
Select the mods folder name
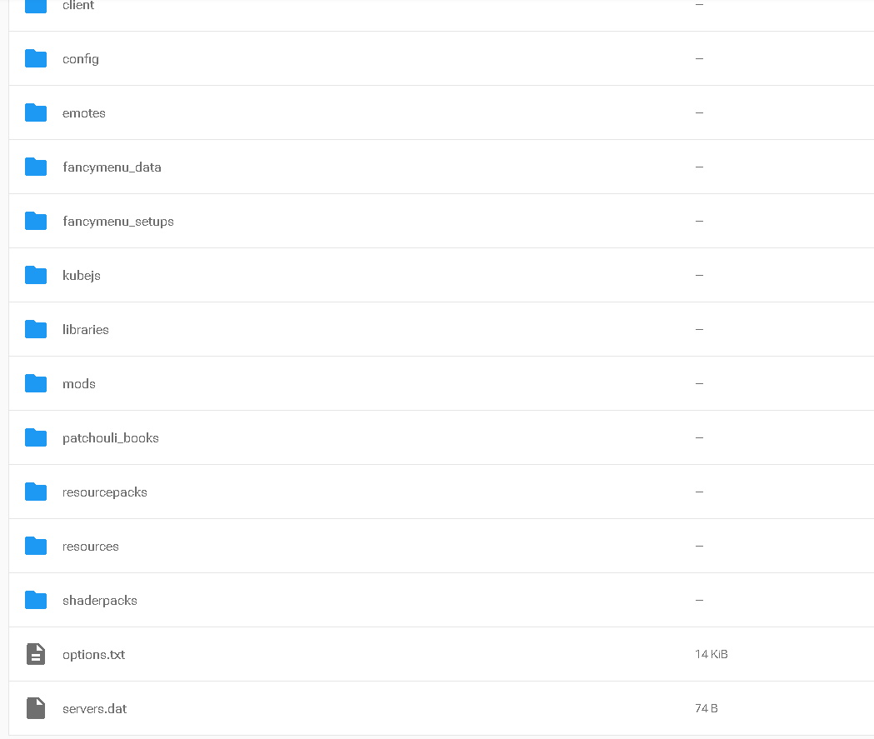79,384
